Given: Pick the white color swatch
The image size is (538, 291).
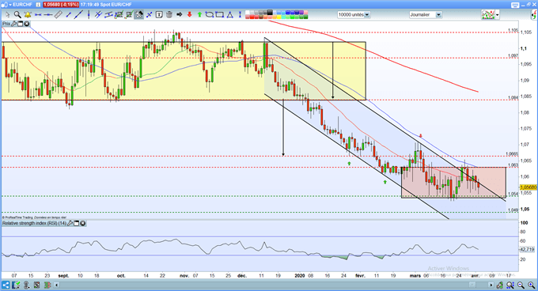Looking at the screenshot, I should point(247,13).
